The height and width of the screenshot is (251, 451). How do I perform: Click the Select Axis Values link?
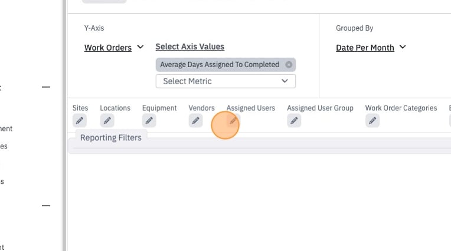point(190,47)
